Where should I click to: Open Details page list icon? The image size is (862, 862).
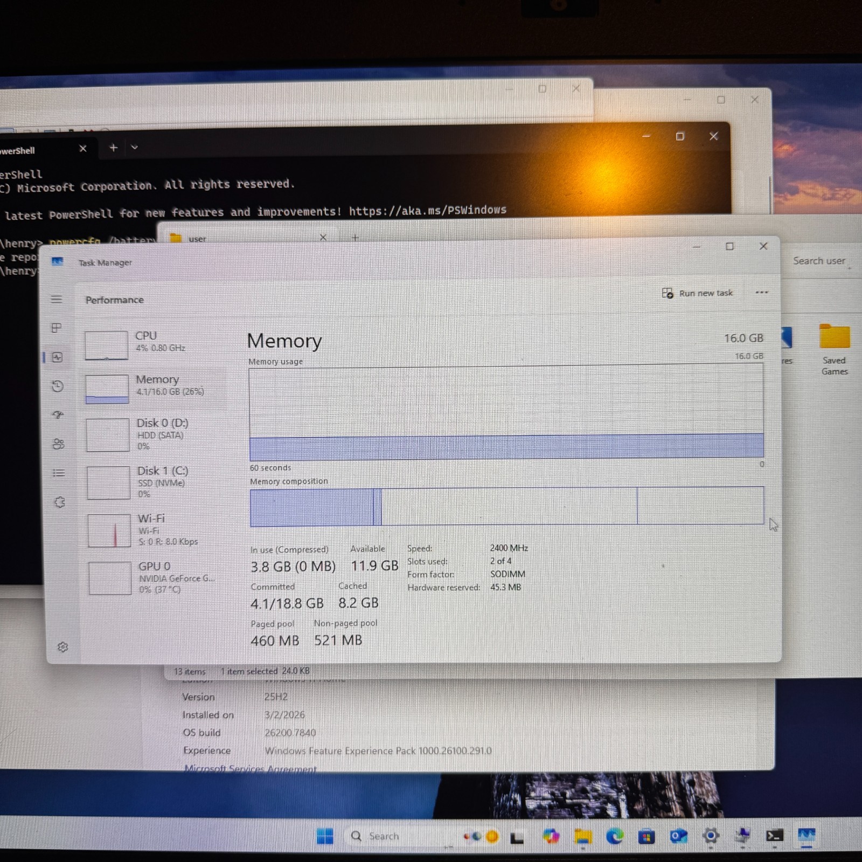coord(59,473)
